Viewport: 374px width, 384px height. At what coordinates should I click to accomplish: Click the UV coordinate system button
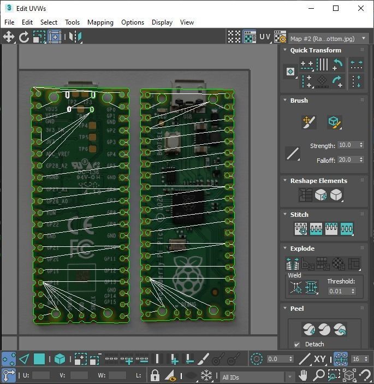(x=265, y=37)
